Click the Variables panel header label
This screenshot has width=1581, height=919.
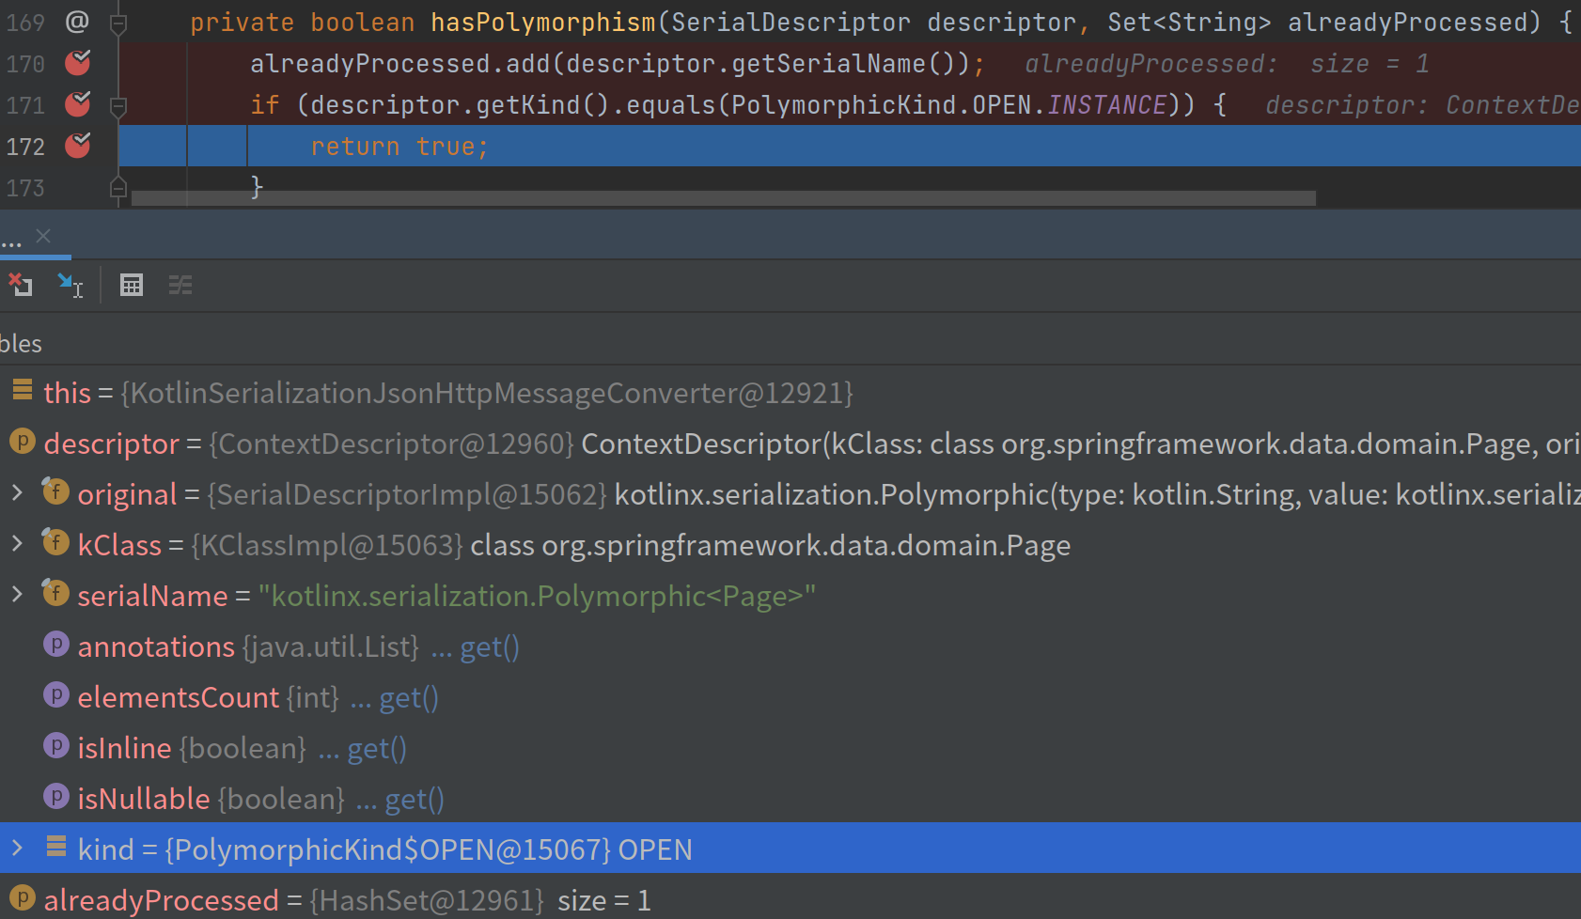coord(21,343)
